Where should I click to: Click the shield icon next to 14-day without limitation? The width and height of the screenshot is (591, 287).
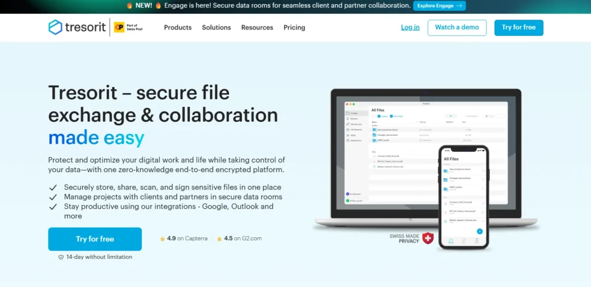point(61,257)
